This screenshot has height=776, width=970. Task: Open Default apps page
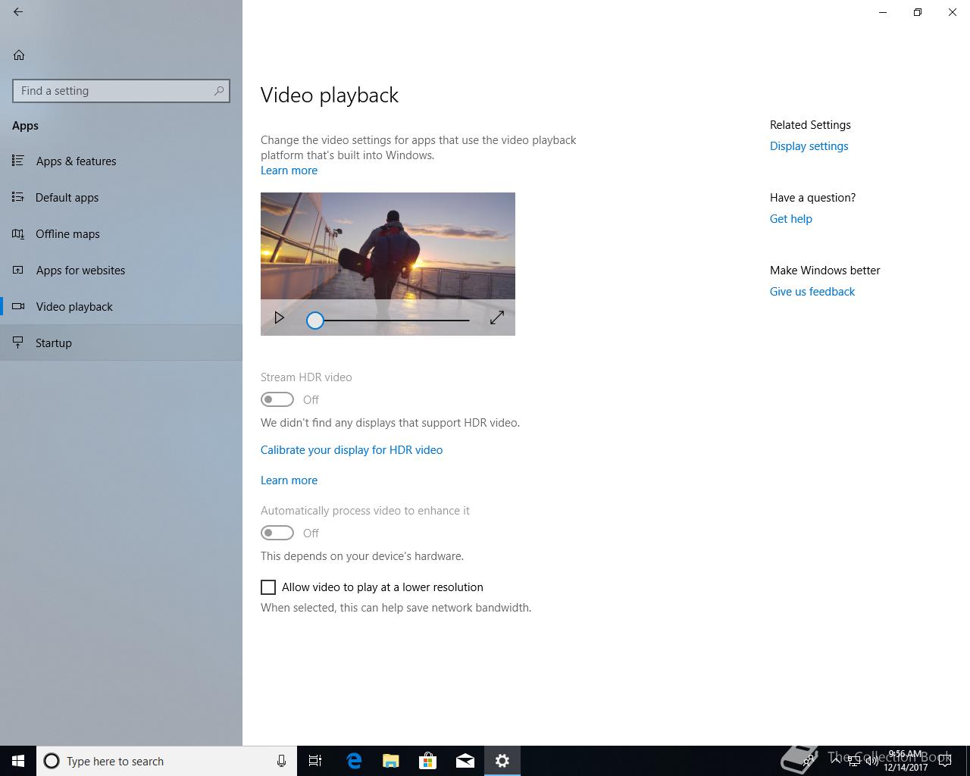coord(121,198)
